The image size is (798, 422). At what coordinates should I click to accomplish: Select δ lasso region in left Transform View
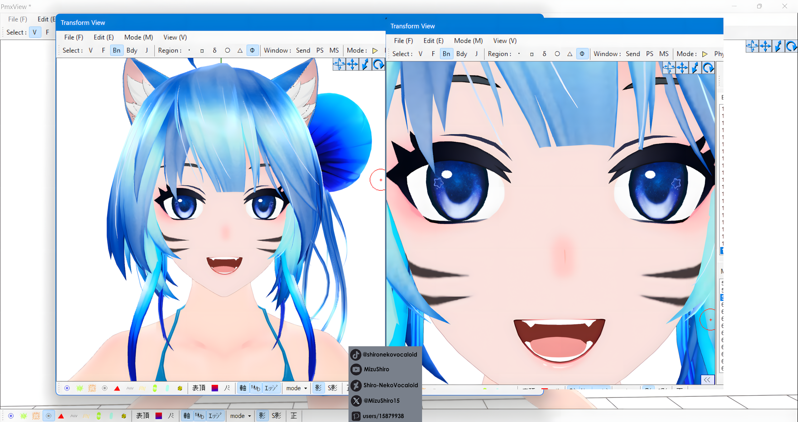214,50
